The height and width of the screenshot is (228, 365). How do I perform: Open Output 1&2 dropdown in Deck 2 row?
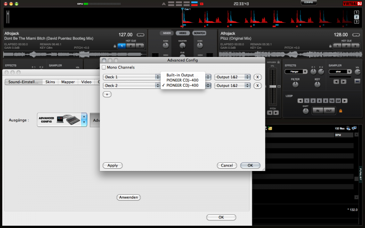pos(232,86)
